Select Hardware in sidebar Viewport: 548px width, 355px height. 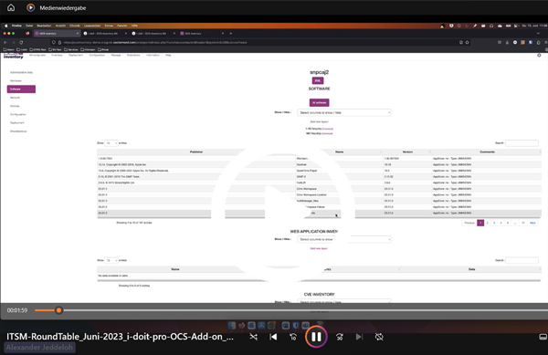click(x=16, y=80)
